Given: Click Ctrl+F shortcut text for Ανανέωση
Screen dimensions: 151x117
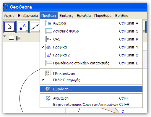Looking at the screenshot, I should click(124, 98).
